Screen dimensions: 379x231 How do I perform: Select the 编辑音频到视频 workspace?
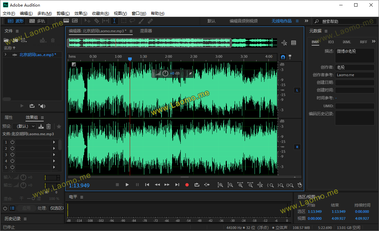243,21
